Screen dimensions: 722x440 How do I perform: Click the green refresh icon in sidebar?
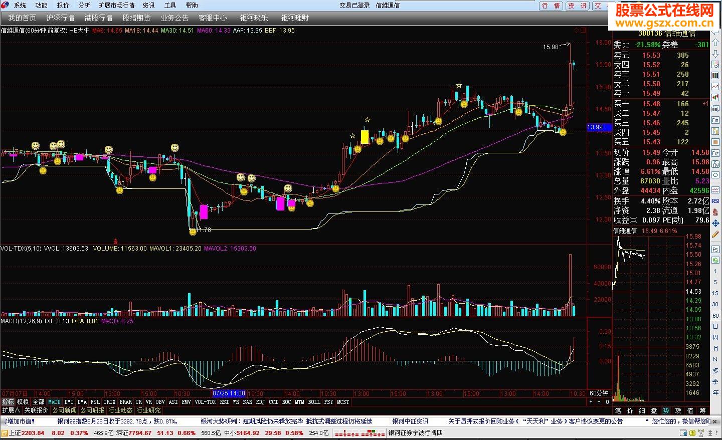pyautogui.click(x=715, y=260)
